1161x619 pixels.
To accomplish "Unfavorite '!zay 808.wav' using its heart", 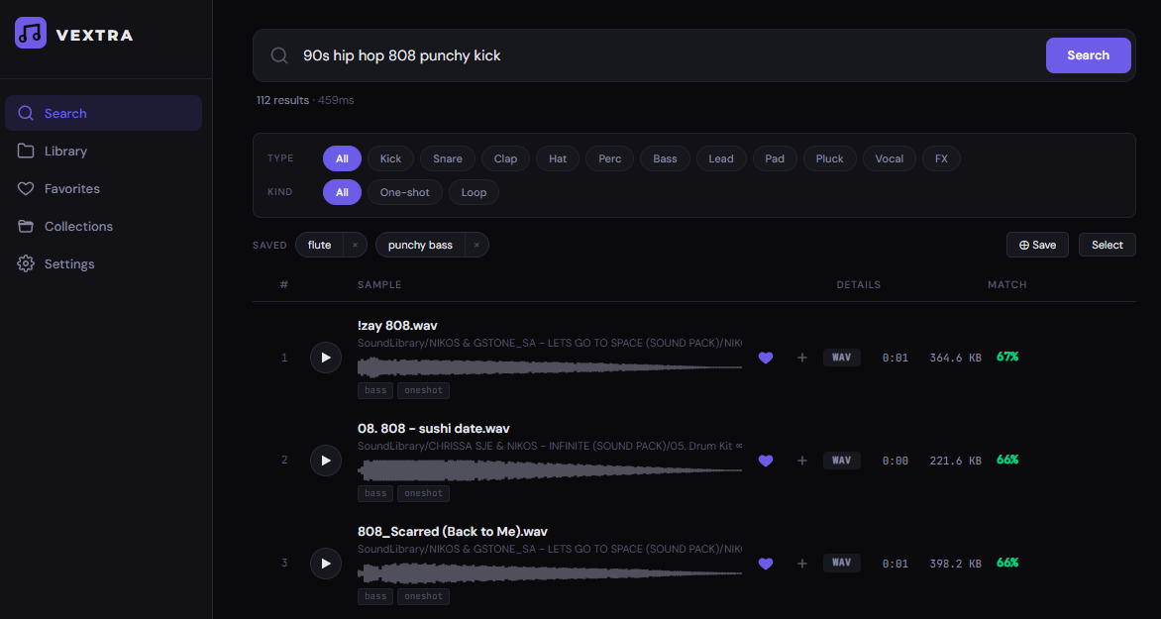I will click(766, 357).
